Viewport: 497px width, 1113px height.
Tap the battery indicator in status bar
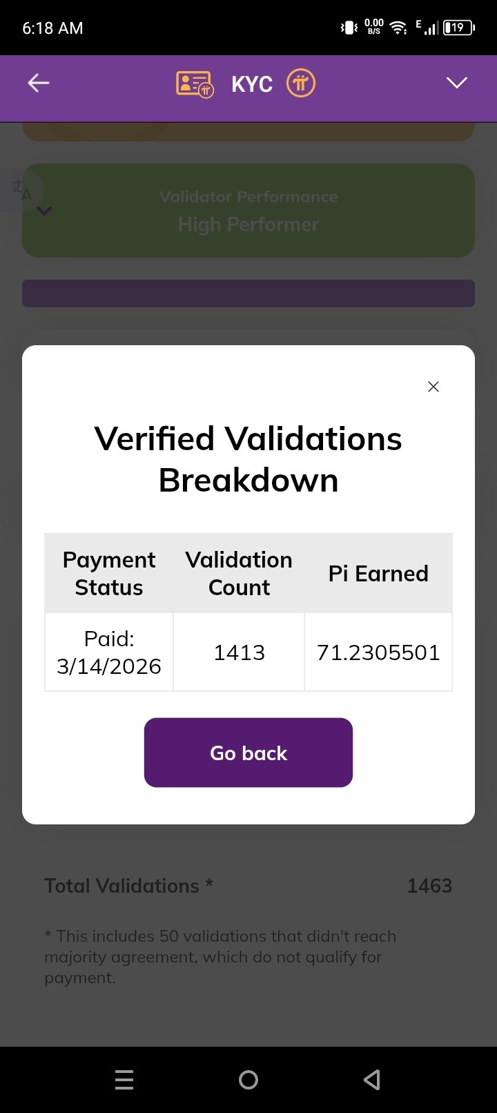(x=458, y=28)
